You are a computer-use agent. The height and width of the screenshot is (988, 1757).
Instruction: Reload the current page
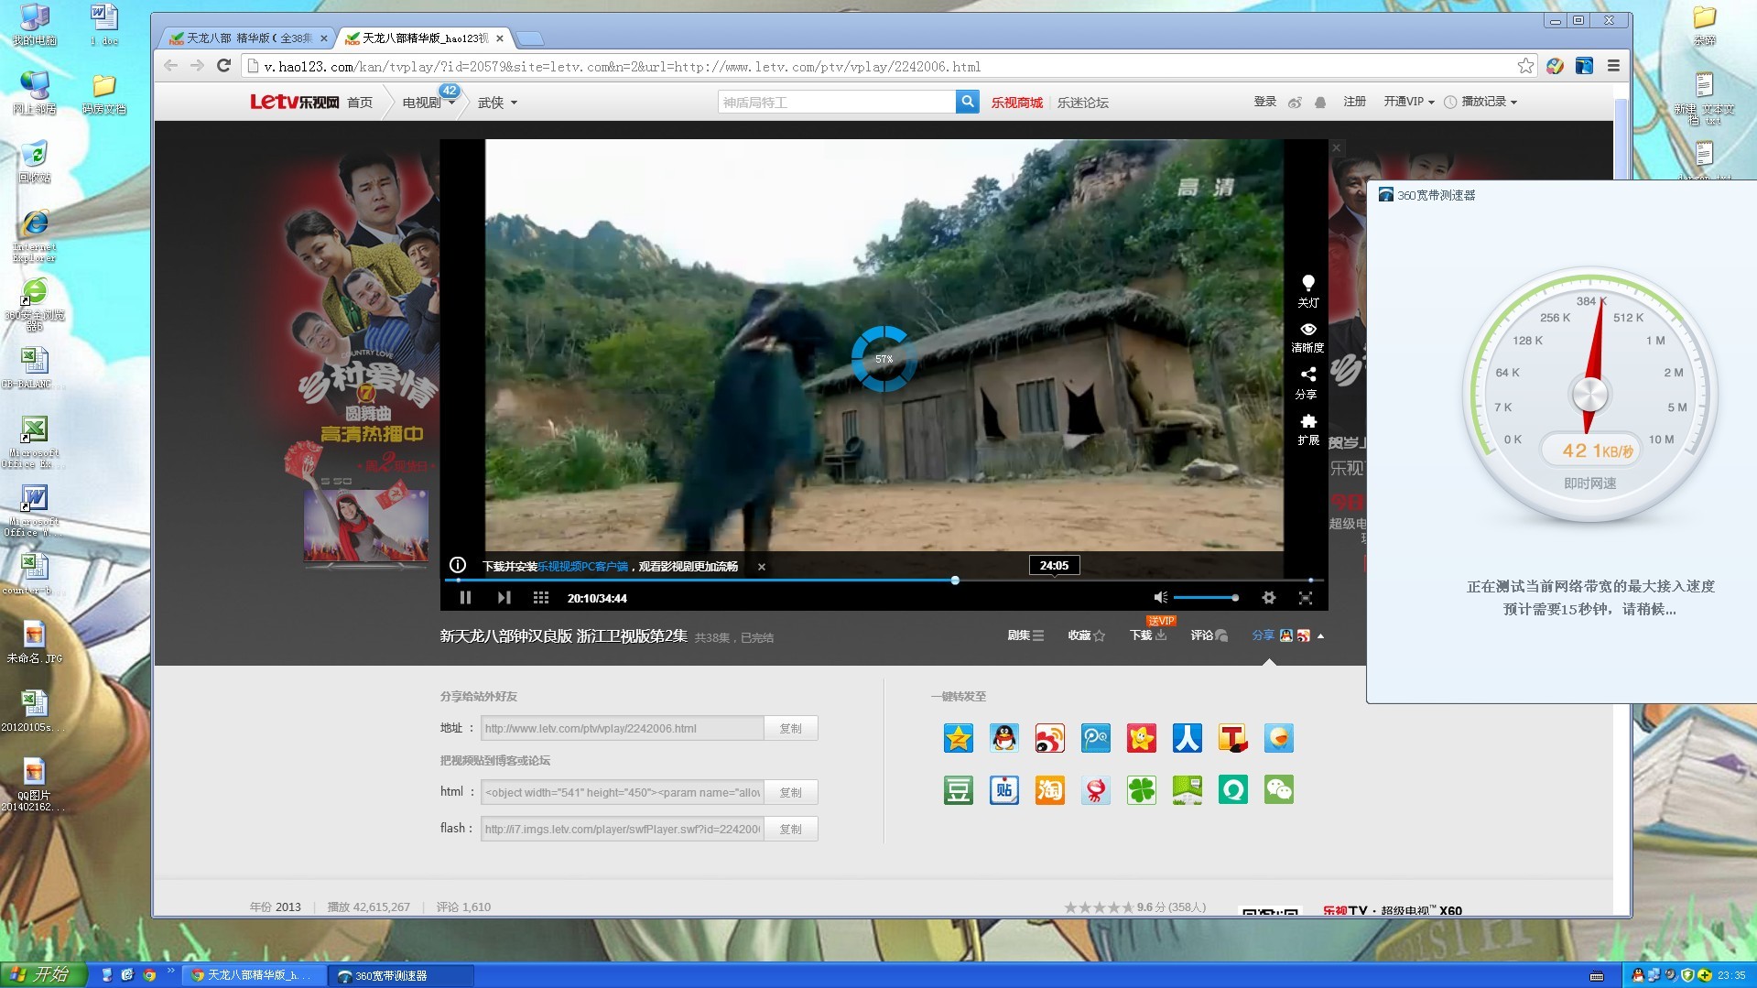pyautogui.click(x=223, y=66)
